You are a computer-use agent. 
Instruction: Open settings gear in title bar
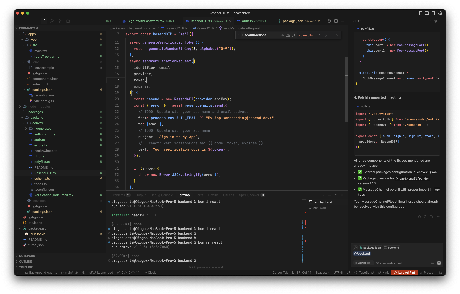click(x=440, y=13)
